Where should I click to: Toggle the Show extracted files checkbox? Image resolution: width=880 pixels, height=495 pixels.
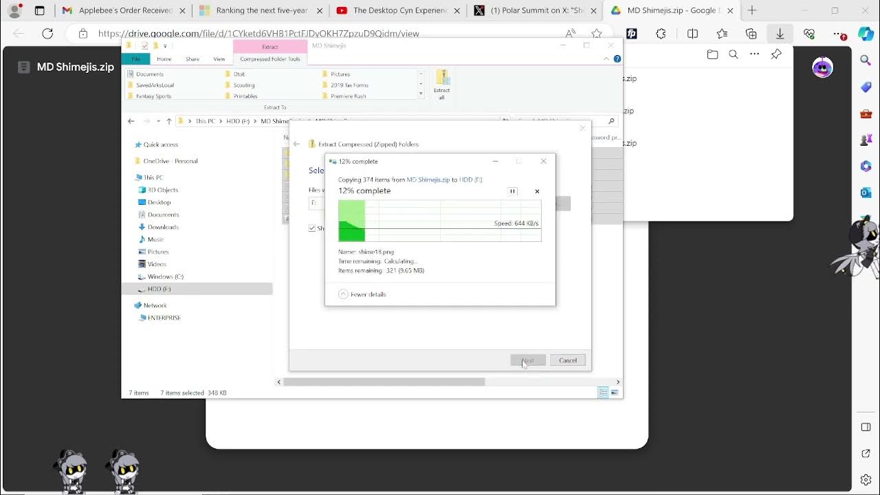pyautogui.click(x=312, y=228)
